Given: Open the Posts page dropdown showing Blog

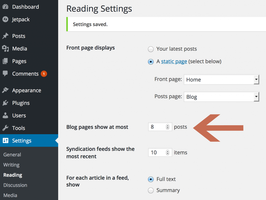Looking at the screenshot, I should tap(221, 97).
